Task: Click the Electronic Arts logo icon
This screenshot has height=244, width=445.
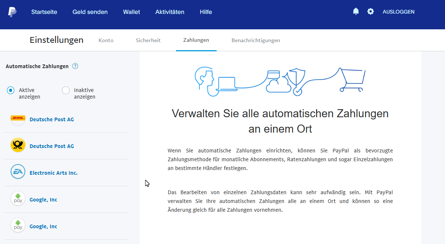Action: pyautogui.click(x=18, y=172)
